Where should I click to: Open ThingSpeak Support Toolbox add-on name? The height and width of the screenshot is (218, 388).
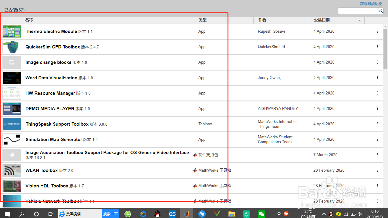click(x=57, y=124)
